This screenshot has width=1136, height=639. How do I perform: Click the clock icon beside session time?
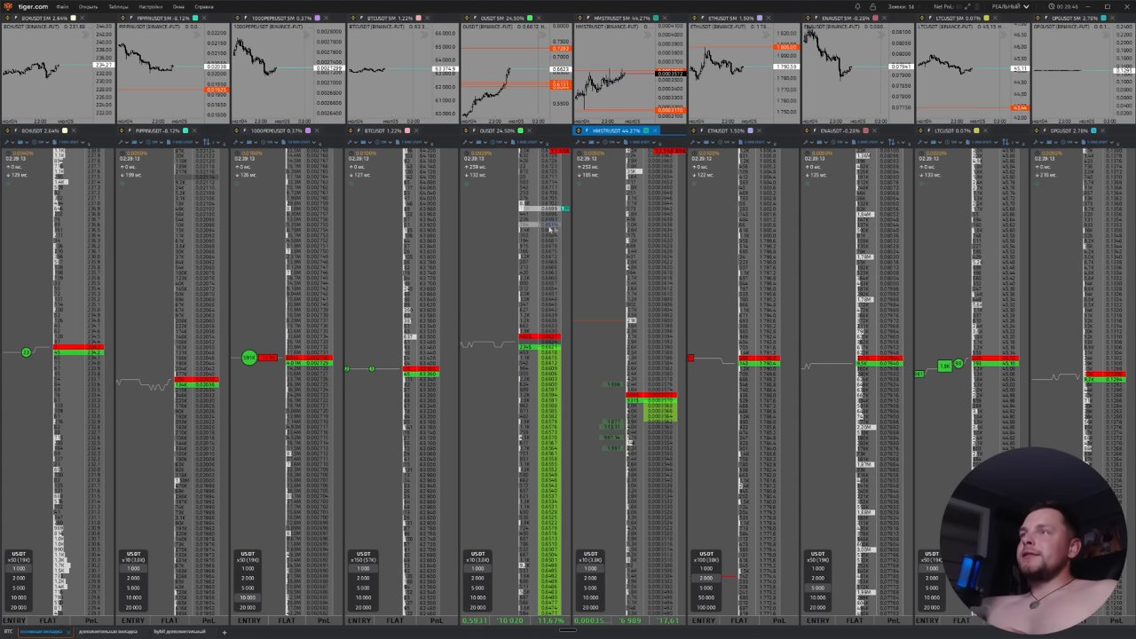[1052, 7]
